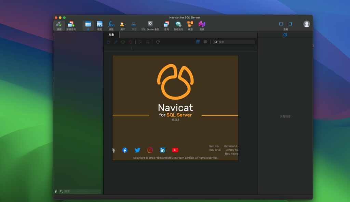350x202 pixels.
Task: Toggle the navigation pane visibility icon
Action: point(281,24)
